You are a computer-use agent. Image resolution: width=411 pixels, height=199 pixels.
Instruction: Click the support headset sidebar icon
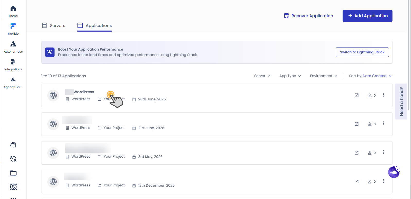click(x=13, y=145)
